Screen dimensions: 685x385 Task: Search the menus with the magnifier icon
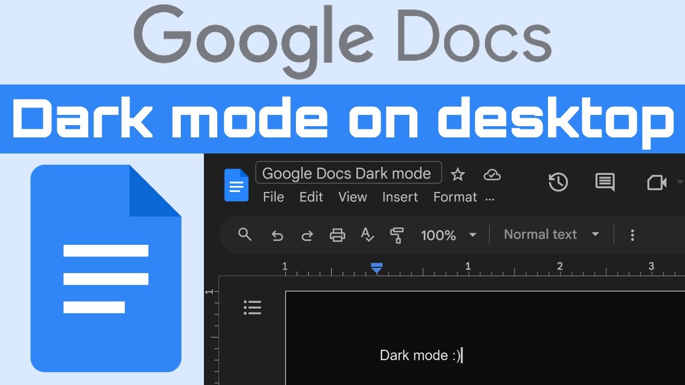pos(245,235)
